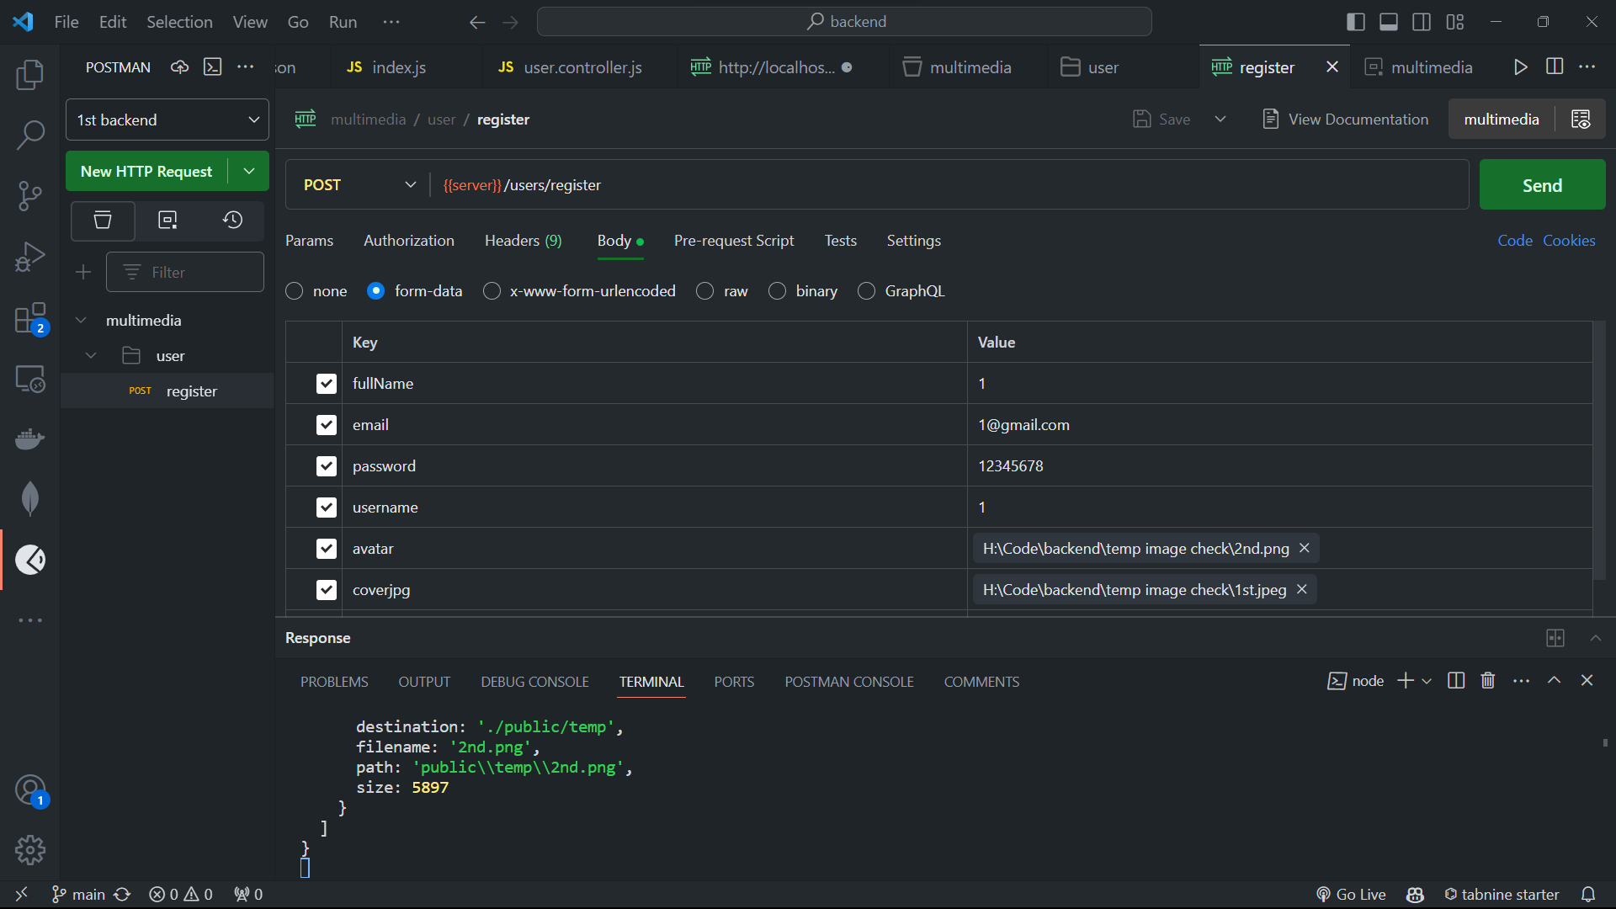Open the Pre-request Script tab

734,241
